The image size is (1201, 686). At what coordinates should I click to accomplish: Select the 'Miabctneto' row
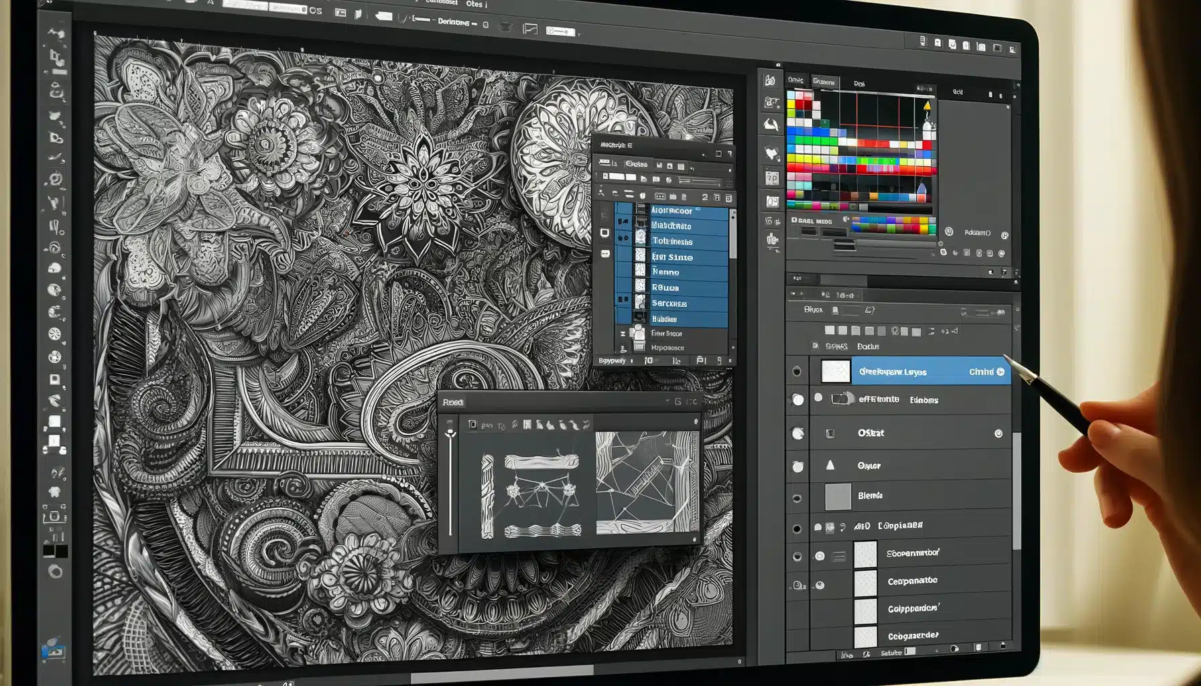tap(672, 226)
